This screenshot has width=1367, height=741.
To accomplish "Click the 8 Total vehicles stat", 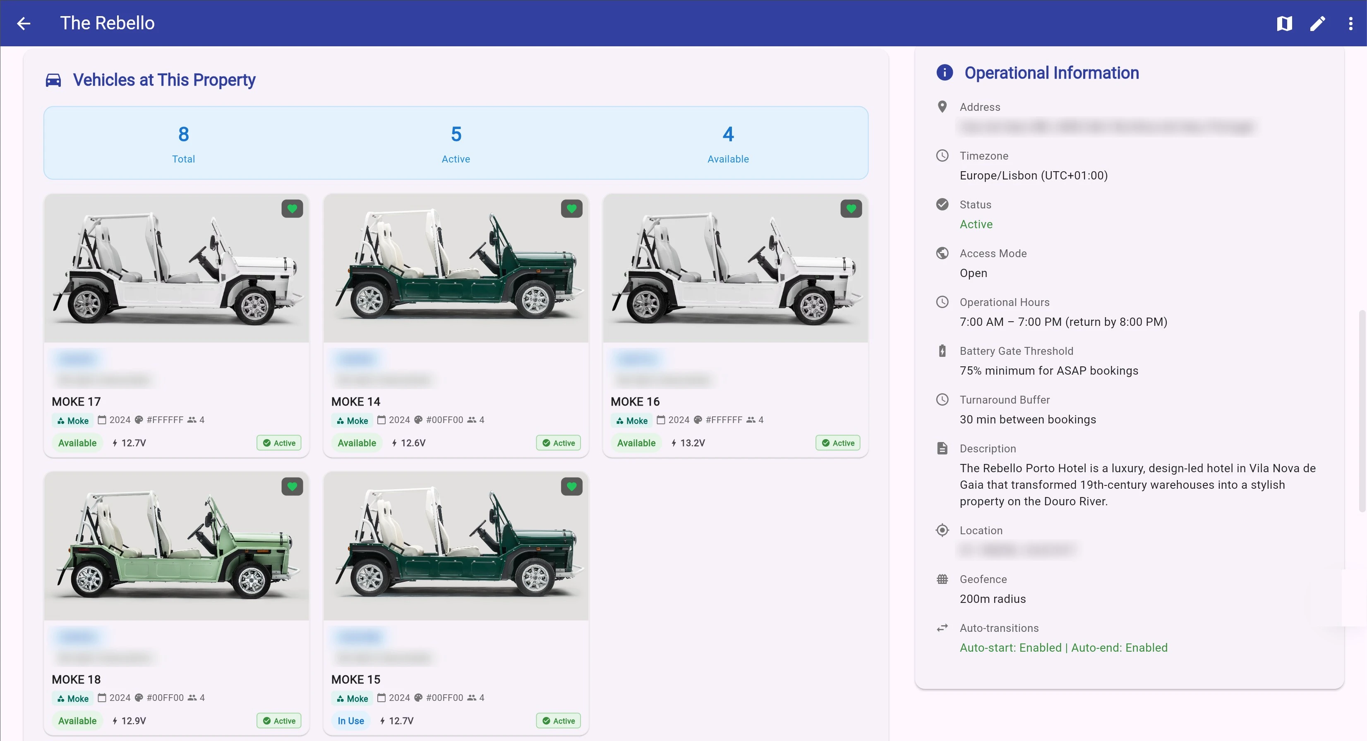I will pyautogui.click(x=184, y=144).
